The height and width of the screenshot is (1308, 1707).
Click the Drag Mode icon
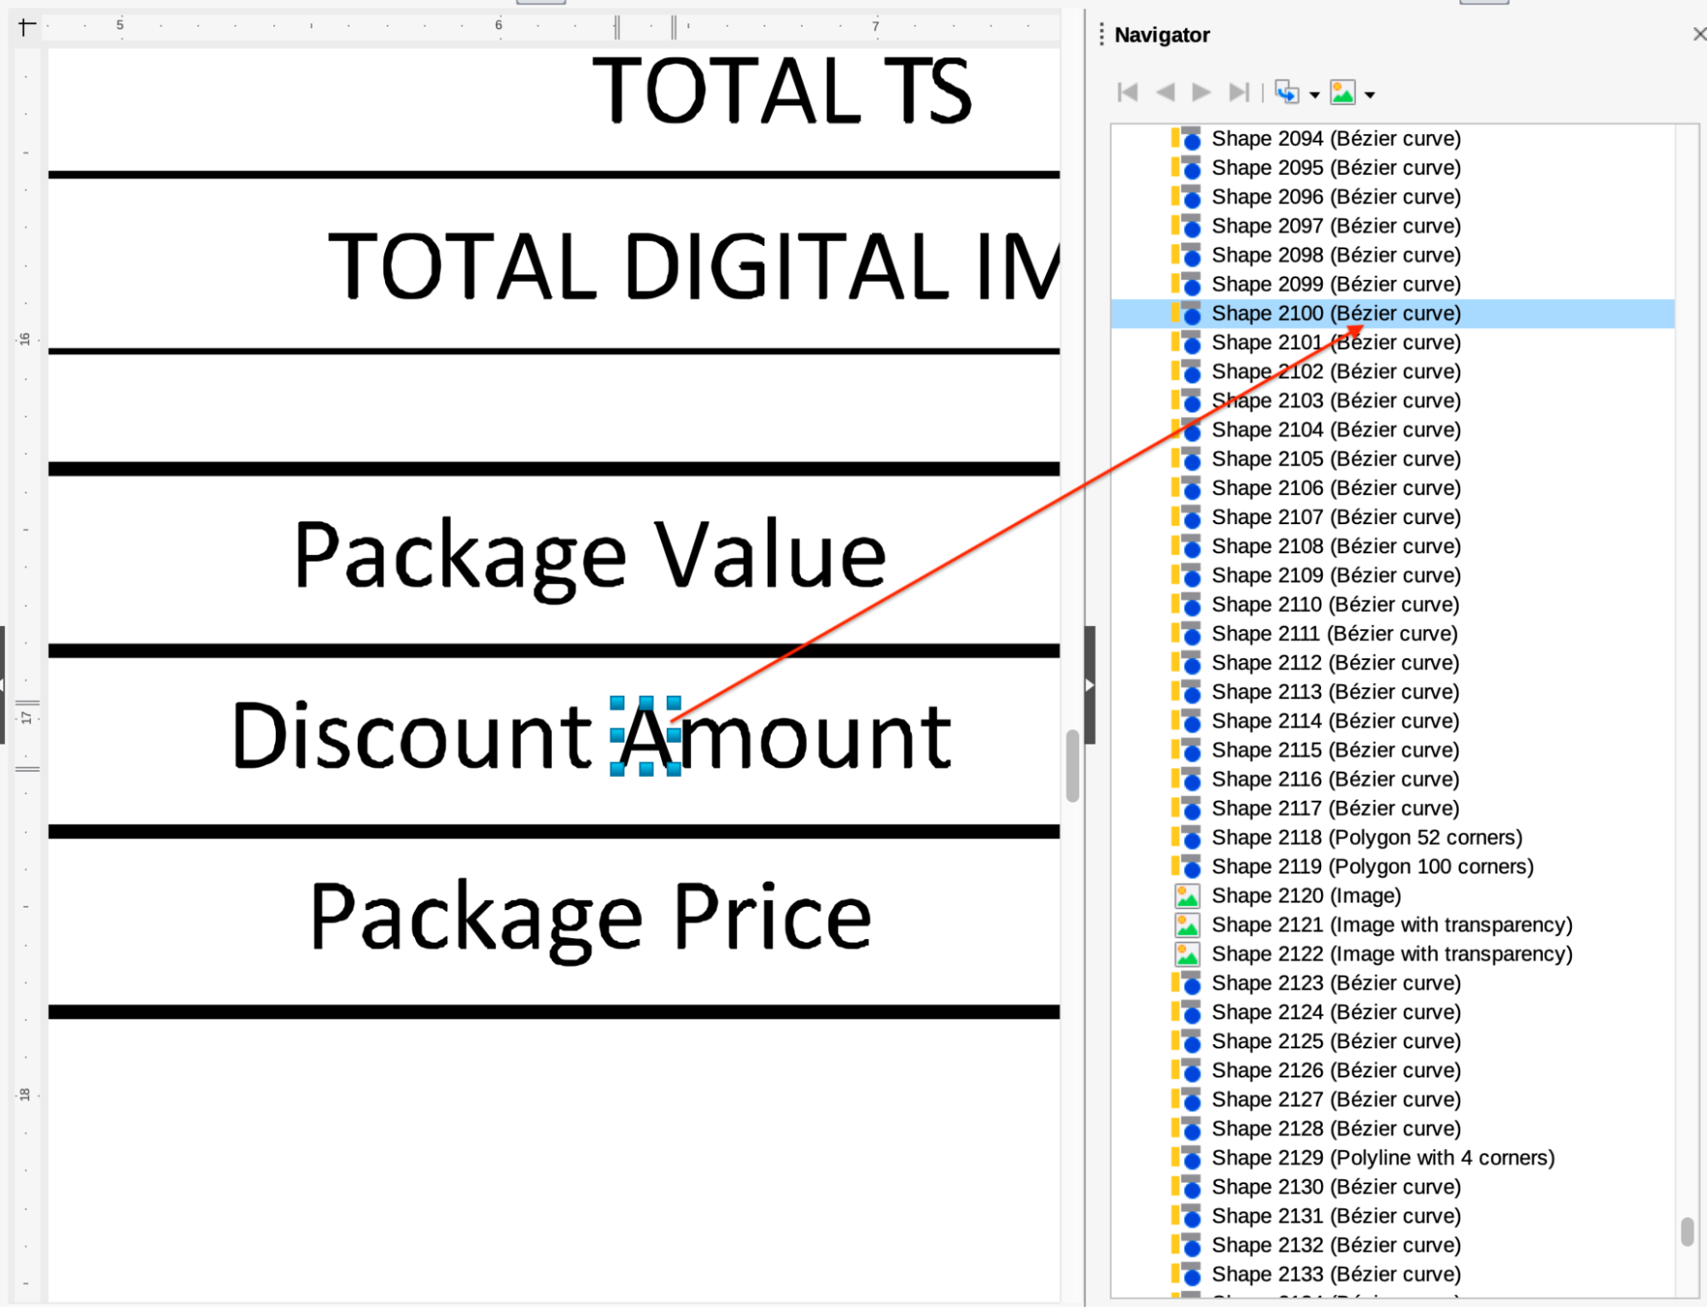(1286, 92)
